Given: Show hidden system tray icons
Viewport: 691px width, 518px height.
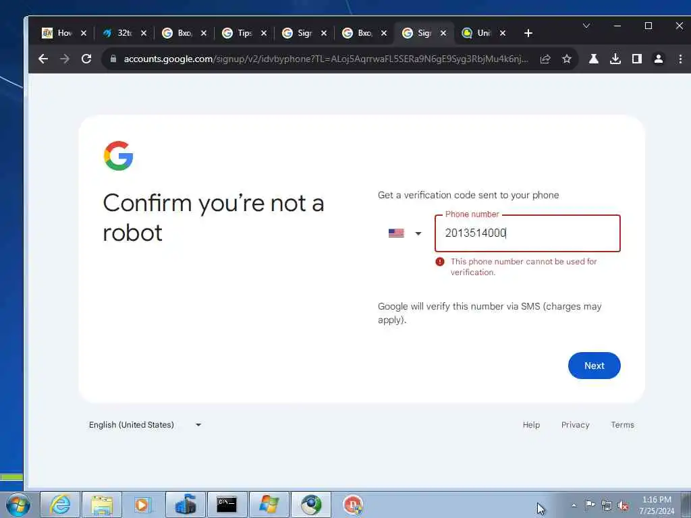Looking at the screenshot, I should [574, 505].
